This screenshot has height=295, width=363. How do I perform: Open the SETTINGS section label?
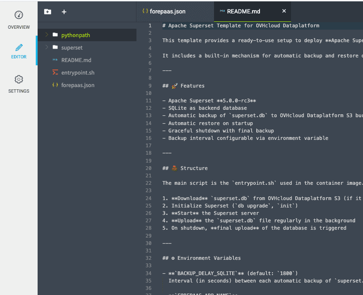coord(19,91)
